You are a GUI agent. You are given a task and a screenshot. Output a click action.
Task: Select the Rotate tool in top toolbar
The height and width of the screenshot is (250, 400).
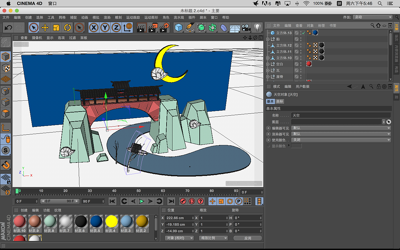(67, 28)
